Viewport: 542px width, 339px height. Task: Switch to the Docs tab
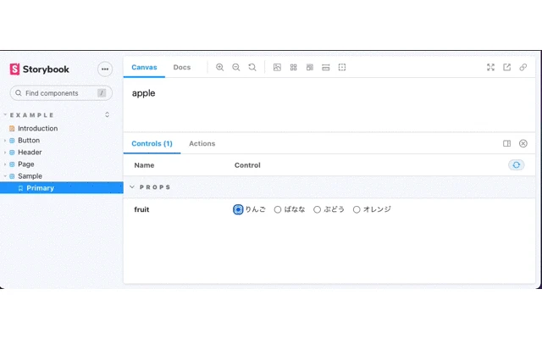coord(182,68)
